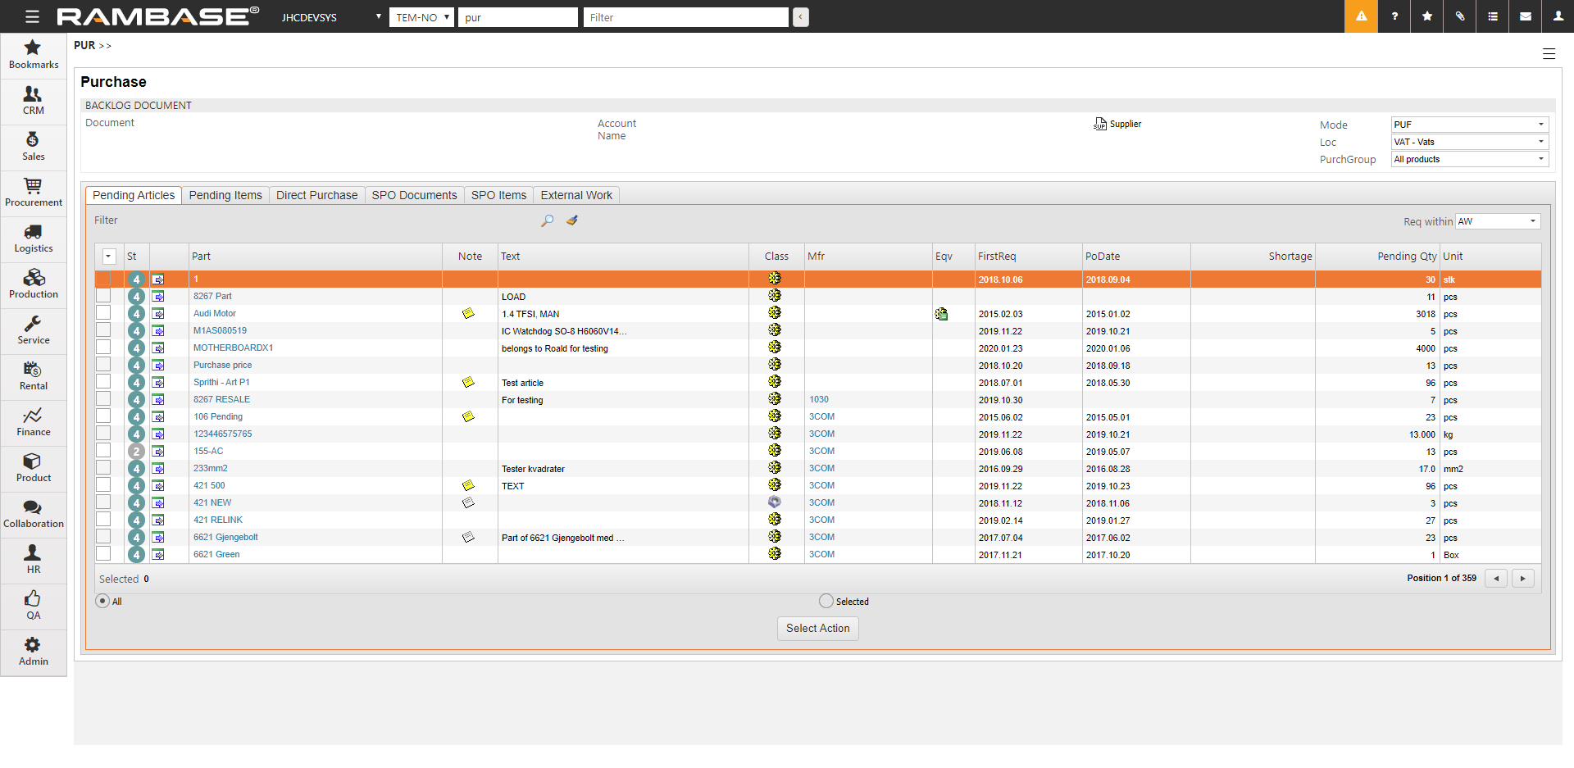Open the mail envelope icon in top bar
1574x768 pixels.
[1525, 16]
